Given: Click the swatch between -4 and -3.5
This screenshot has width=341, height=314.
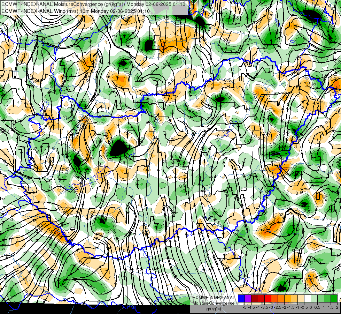Looking at the screenshot, I should pyautogui.click(x=261, y=298).
